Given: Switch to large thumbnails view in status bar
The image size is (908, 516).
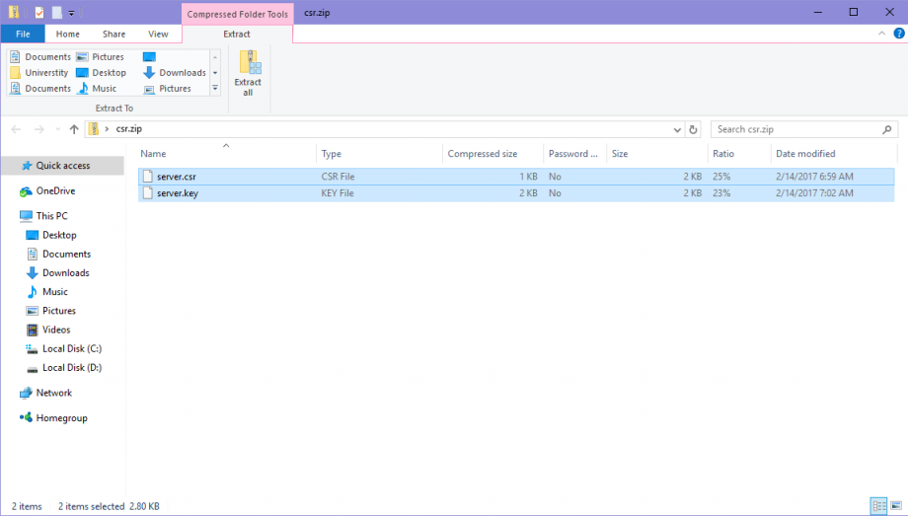Looking at the screenshot, I should pyautogui.click(x=895, y=506).
